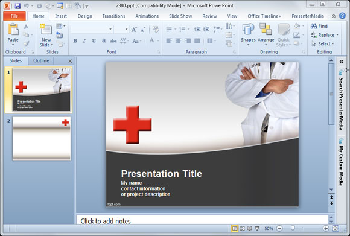Image resolution: width=350 pixels, height=236 pixels.
Task: Cut selection with scissors icon
Action: 26,26
